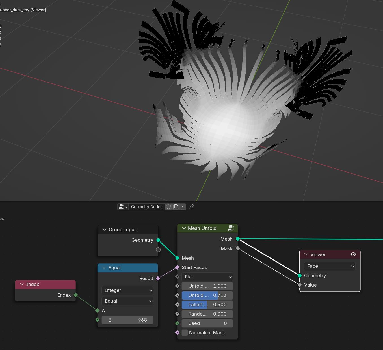Collapse the Viewer node
This screenshot has width=383, height=350.
point(306,254)
